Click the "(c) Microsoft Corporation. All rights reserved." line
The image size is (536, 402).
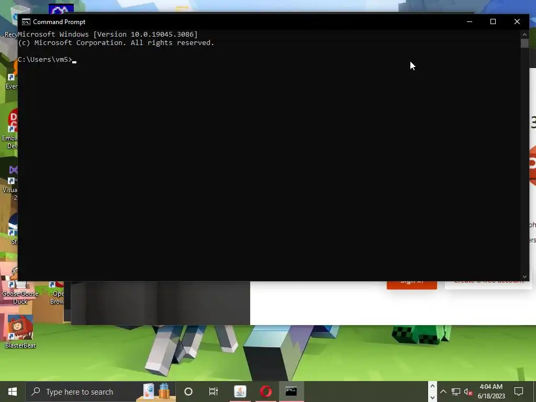click(116, 43)
